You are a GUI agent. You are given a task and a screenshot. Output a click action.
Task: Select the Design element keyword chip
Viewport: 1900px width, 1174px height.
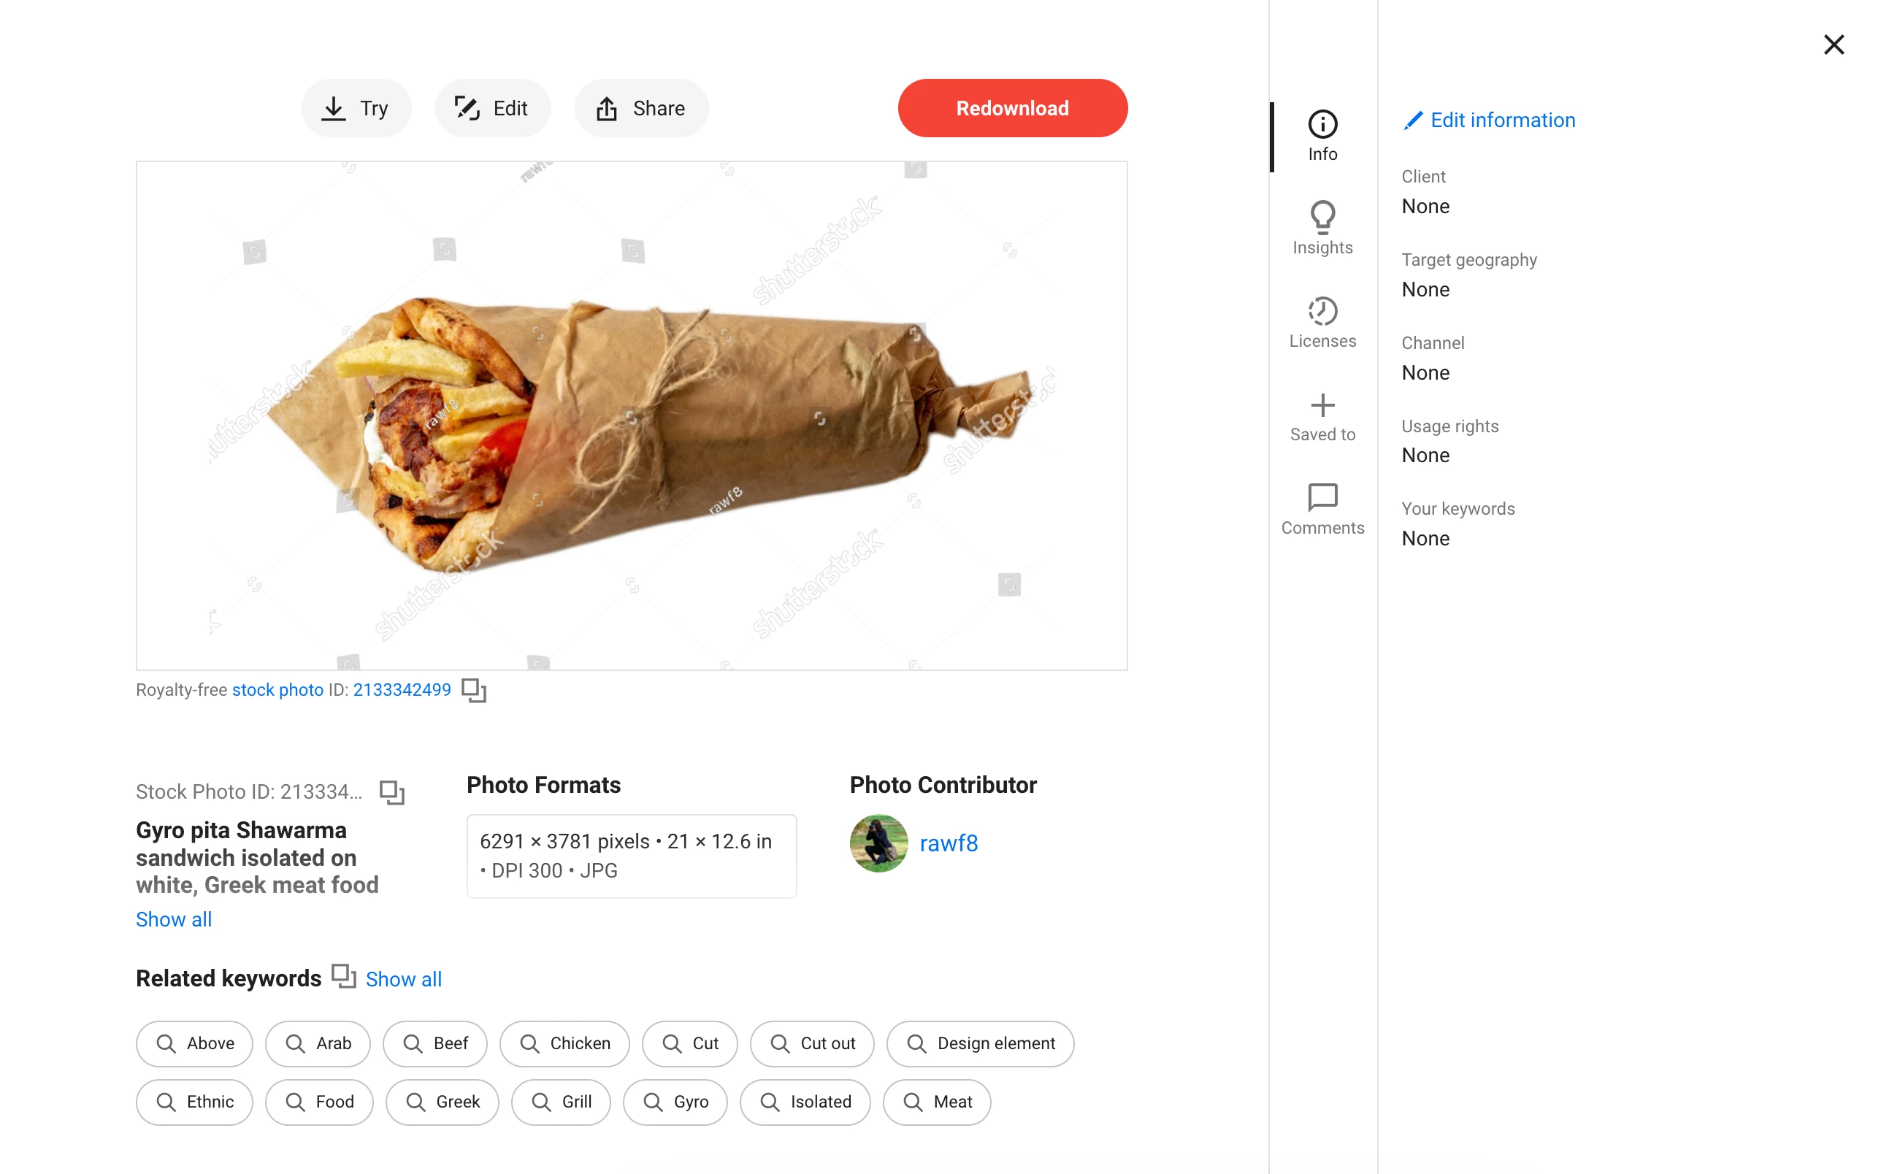[981, 1043]
